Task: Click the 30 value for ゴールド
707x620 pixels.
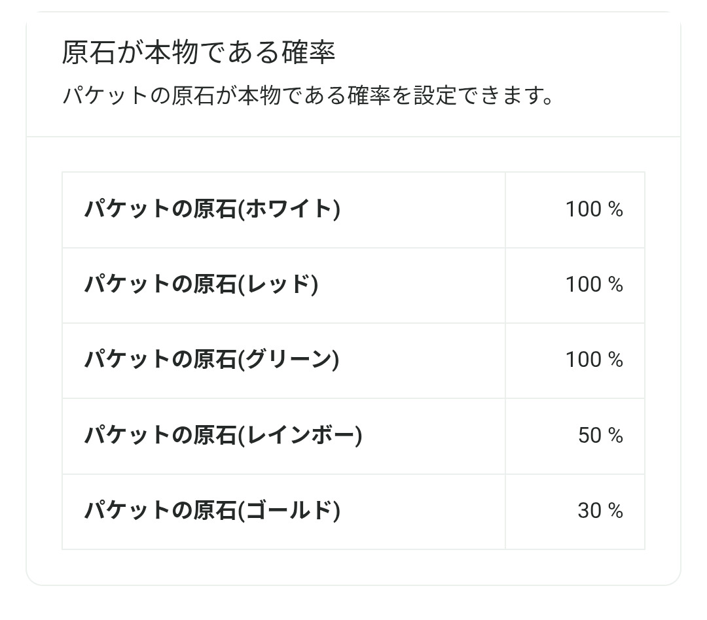Action: pos(589,511)
